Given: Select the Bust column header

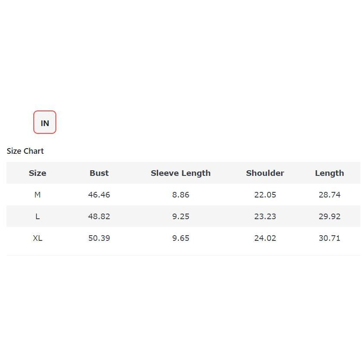Looking at the screenshot, I should point(99,173).
